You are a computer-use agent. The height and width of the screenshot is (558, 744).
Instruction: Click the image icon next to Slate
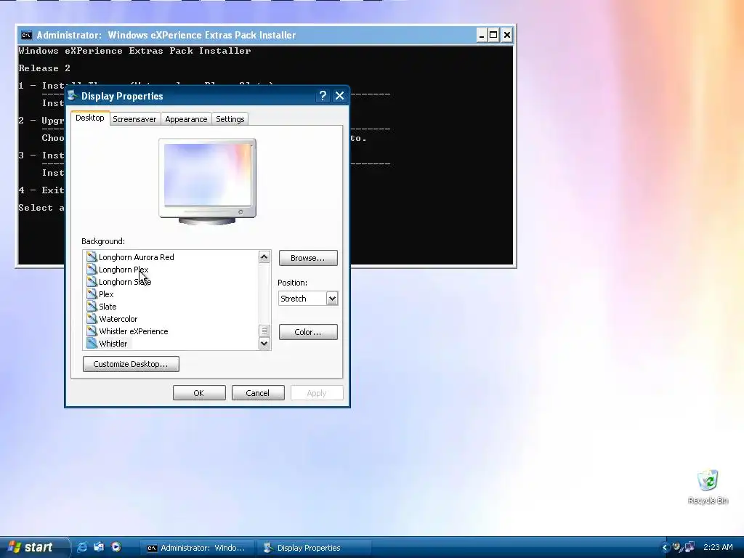[92, 306]
